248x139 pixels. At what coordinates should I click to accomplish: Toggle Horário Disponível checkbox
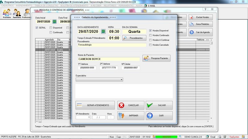(150, 31)
